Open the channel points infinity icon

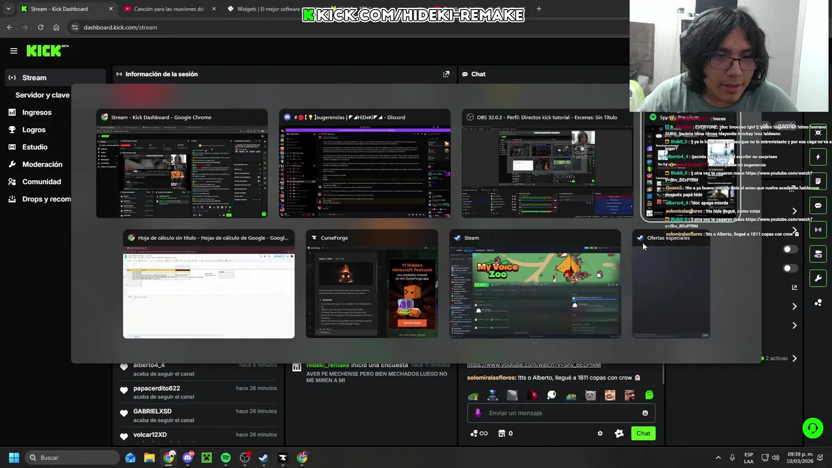(479, 434)
